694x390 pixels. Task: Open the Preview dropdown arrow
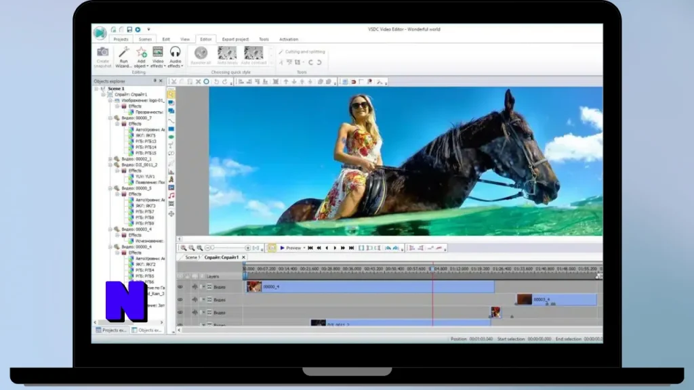point(304,248)
